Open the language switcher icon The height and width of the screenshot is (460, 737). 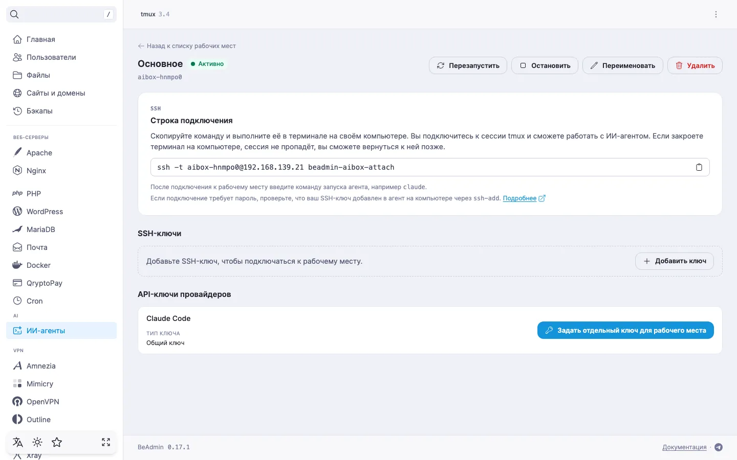point(18,442)
